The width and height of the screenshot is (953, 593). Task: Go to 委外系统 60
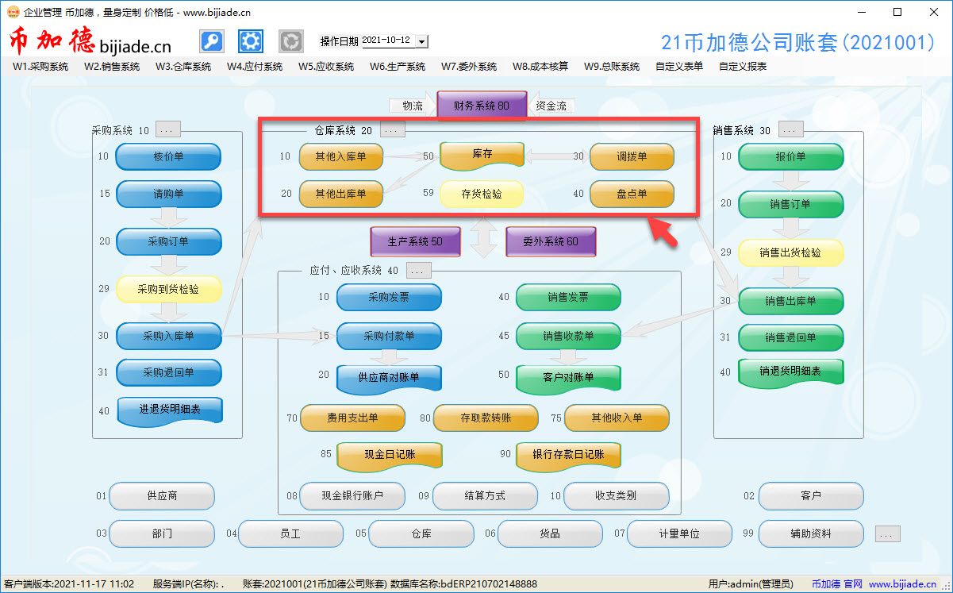[x=551, y=241]
